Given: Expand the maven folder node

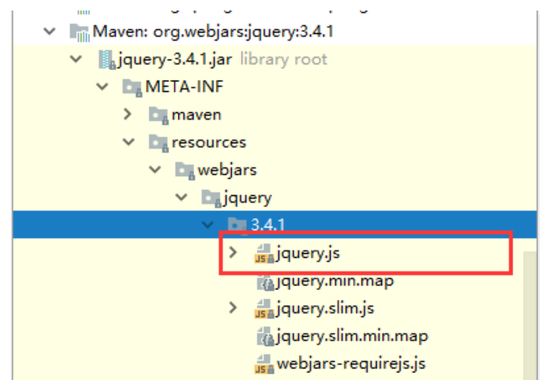Looking at the screenshot, I should (128, 115).
